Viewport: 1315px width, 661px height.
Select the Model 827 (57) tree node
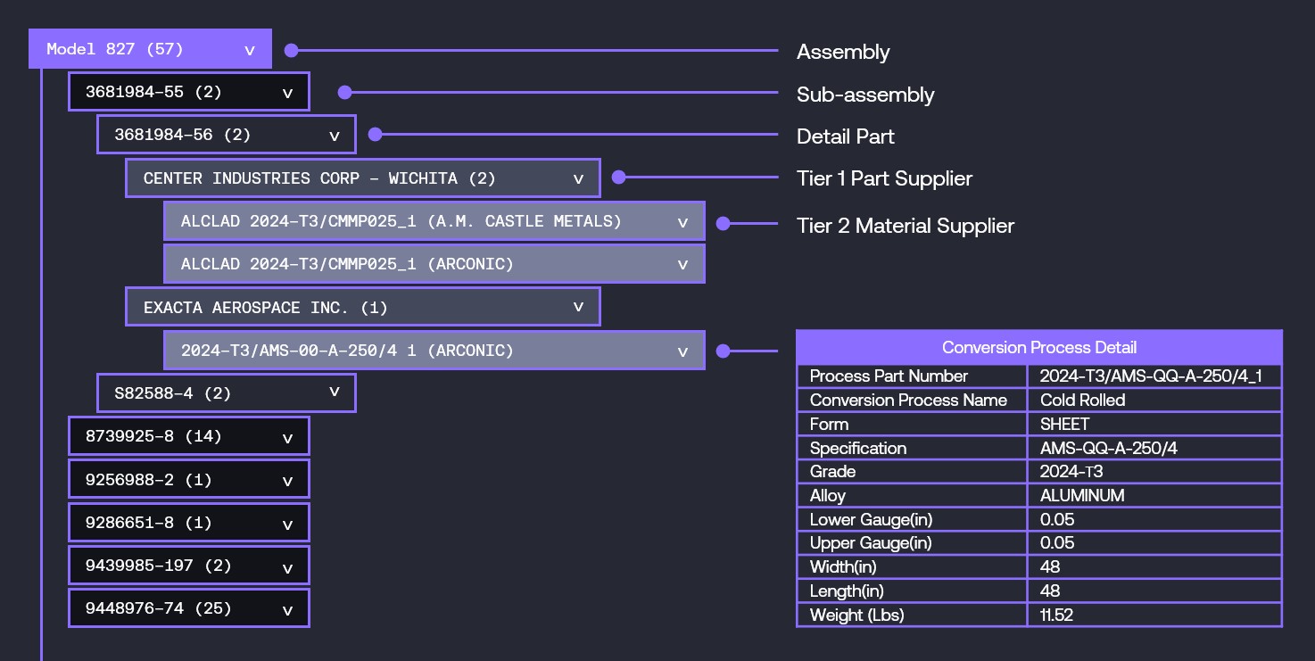[x=150, y=49]
